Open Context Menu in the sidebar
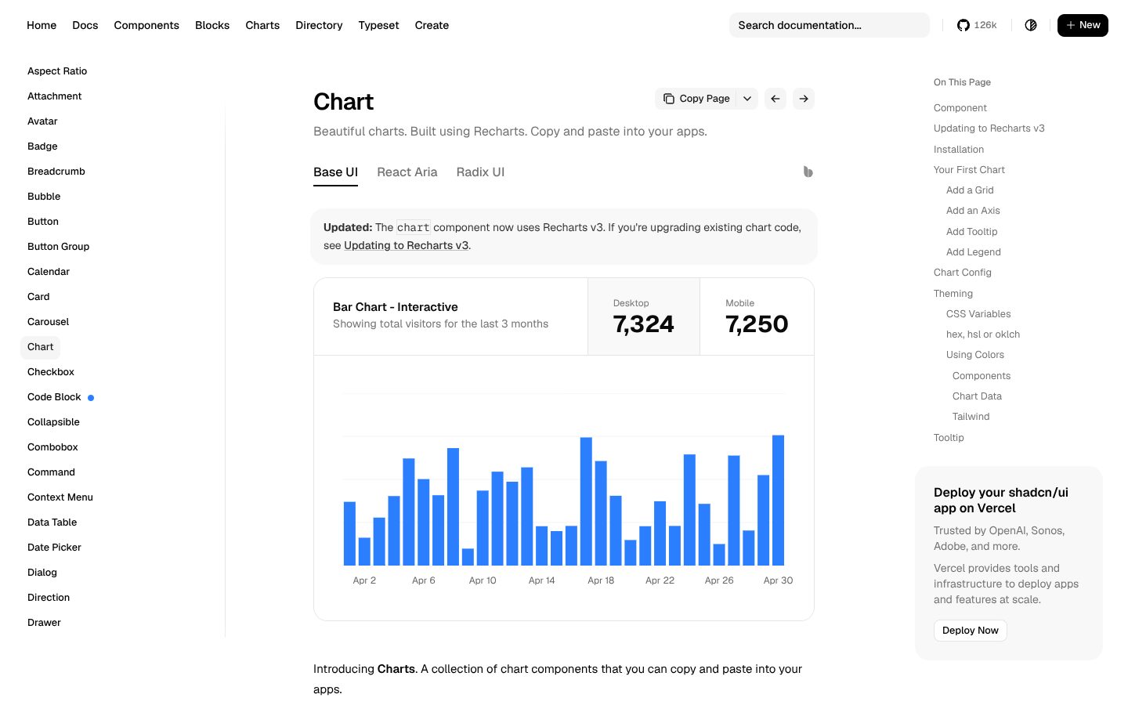 tap(60, 497)
